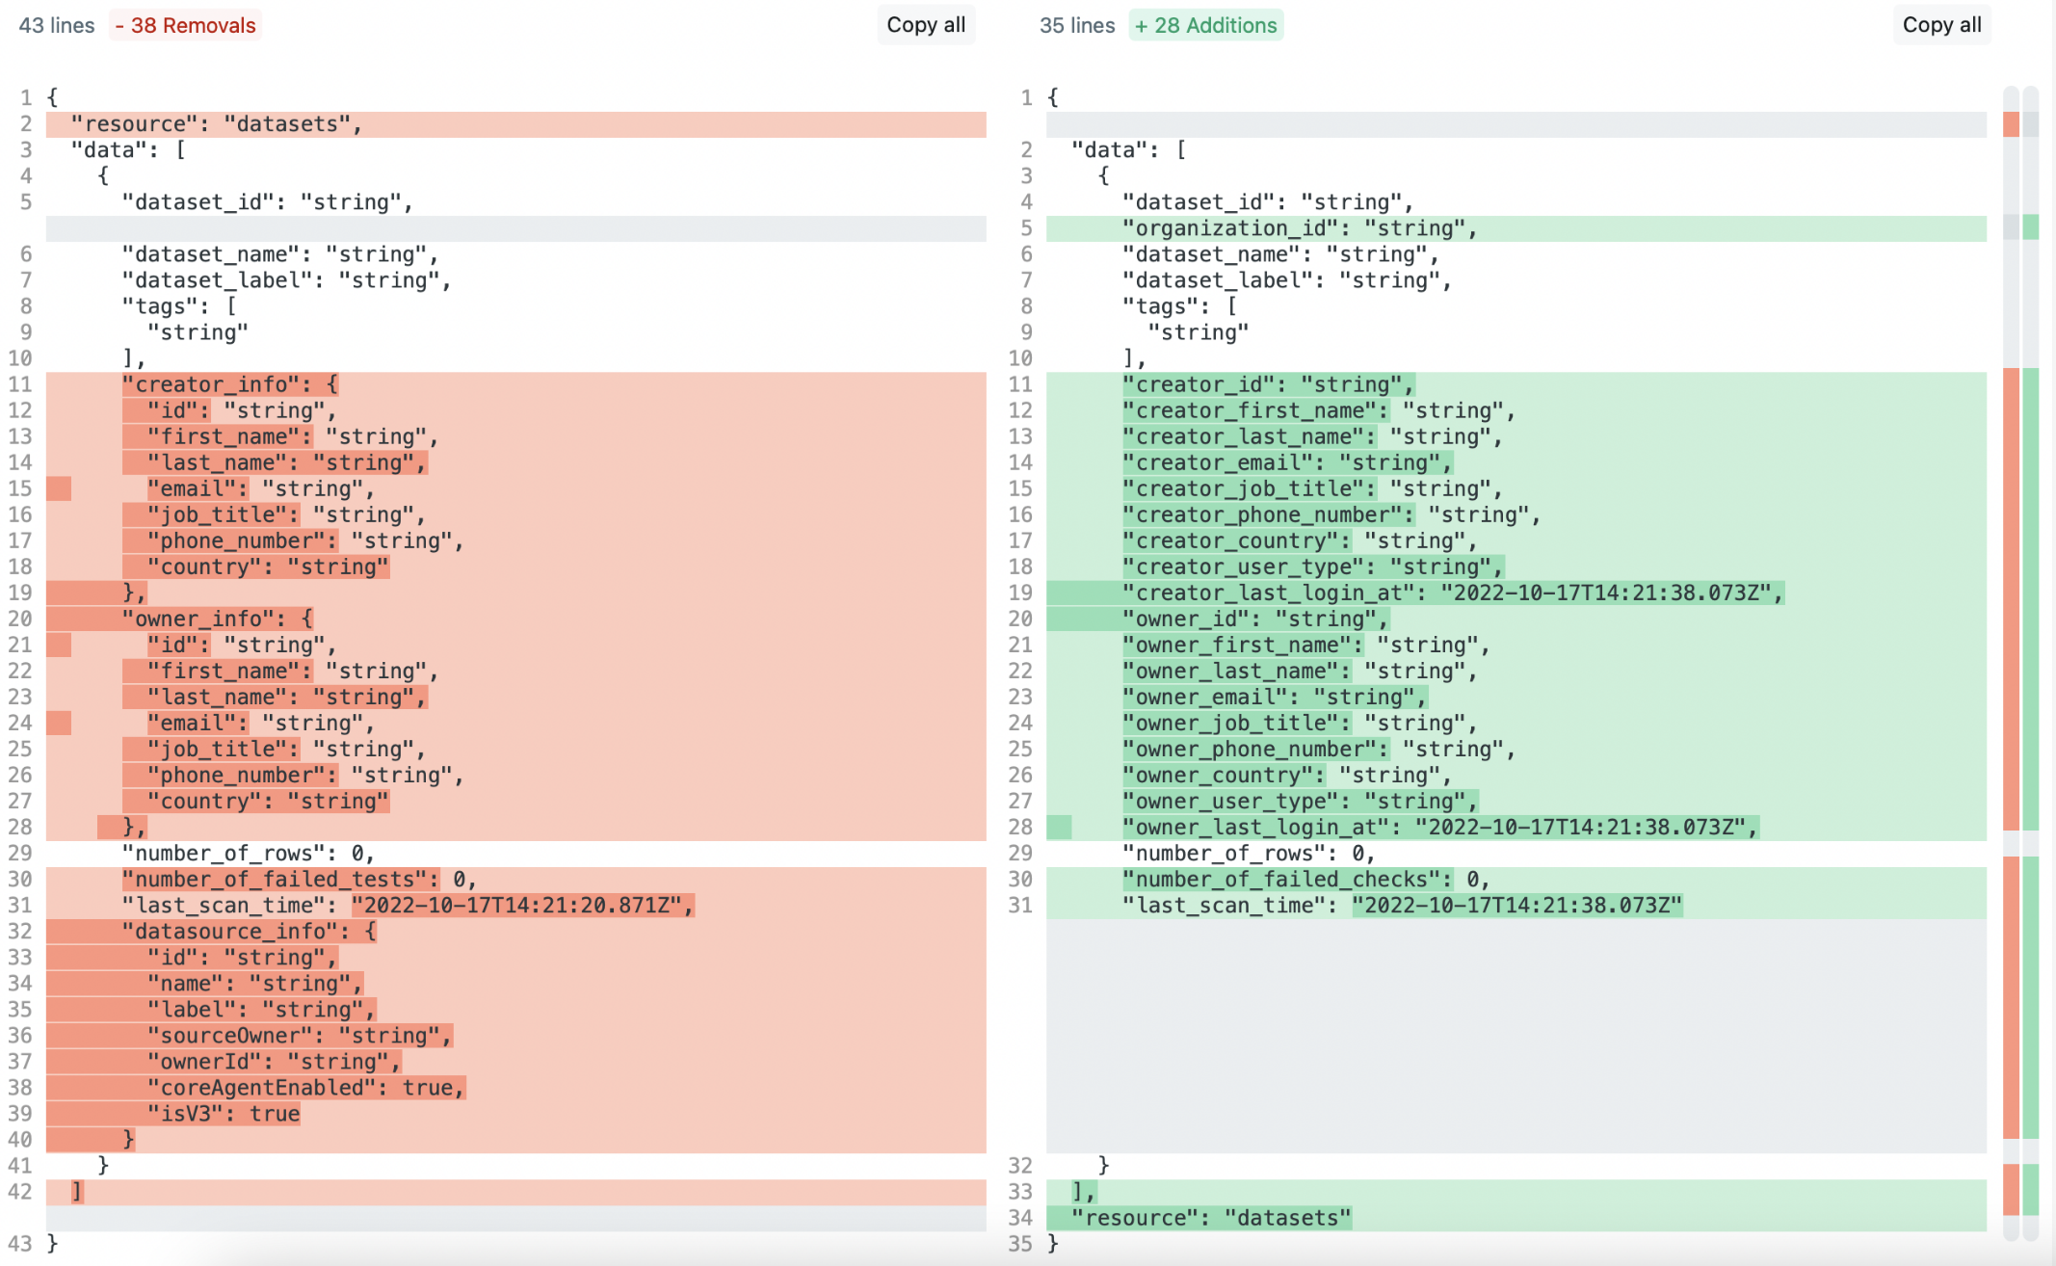
Task: Click the "coreAgentEnabled": true line
Action: (305, 1087)
